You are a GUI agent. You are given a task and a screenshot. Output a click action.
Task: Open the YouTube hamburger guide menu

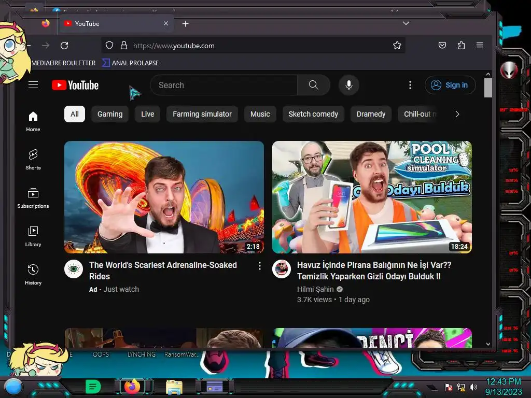(x=33, y=85)
